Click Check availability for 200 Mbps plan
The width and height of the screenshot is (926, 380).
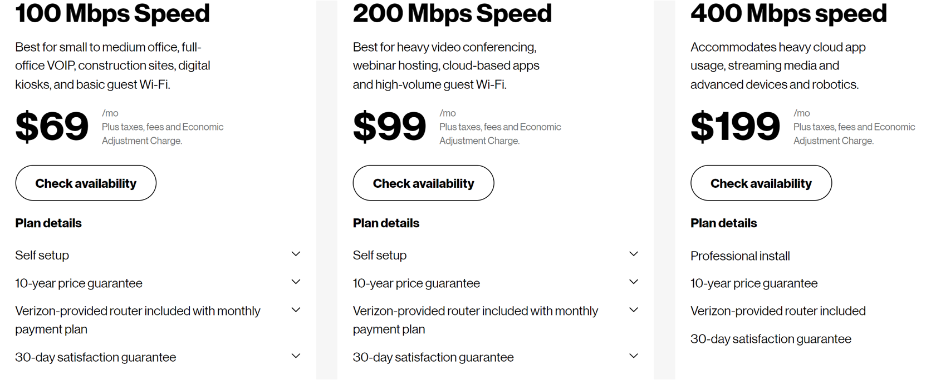click(x=423, y=183)
